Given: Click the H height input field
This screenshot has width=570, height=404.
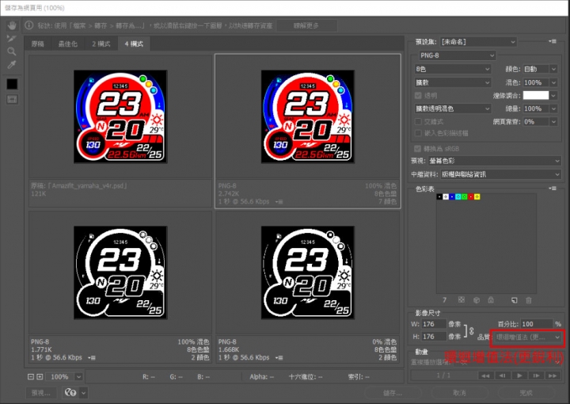Looking at the screenshot, I should (434, 337).
